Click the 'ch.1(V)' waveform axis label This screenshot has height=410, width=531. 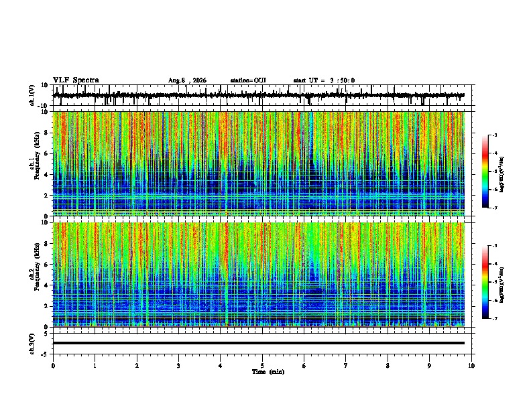[32, 95]
